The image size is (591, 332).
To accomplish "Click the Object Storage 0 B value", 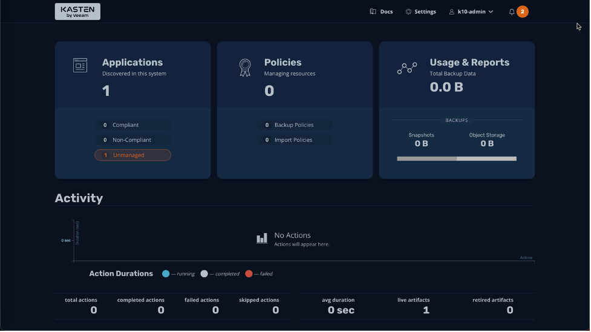I will [488, 144].
